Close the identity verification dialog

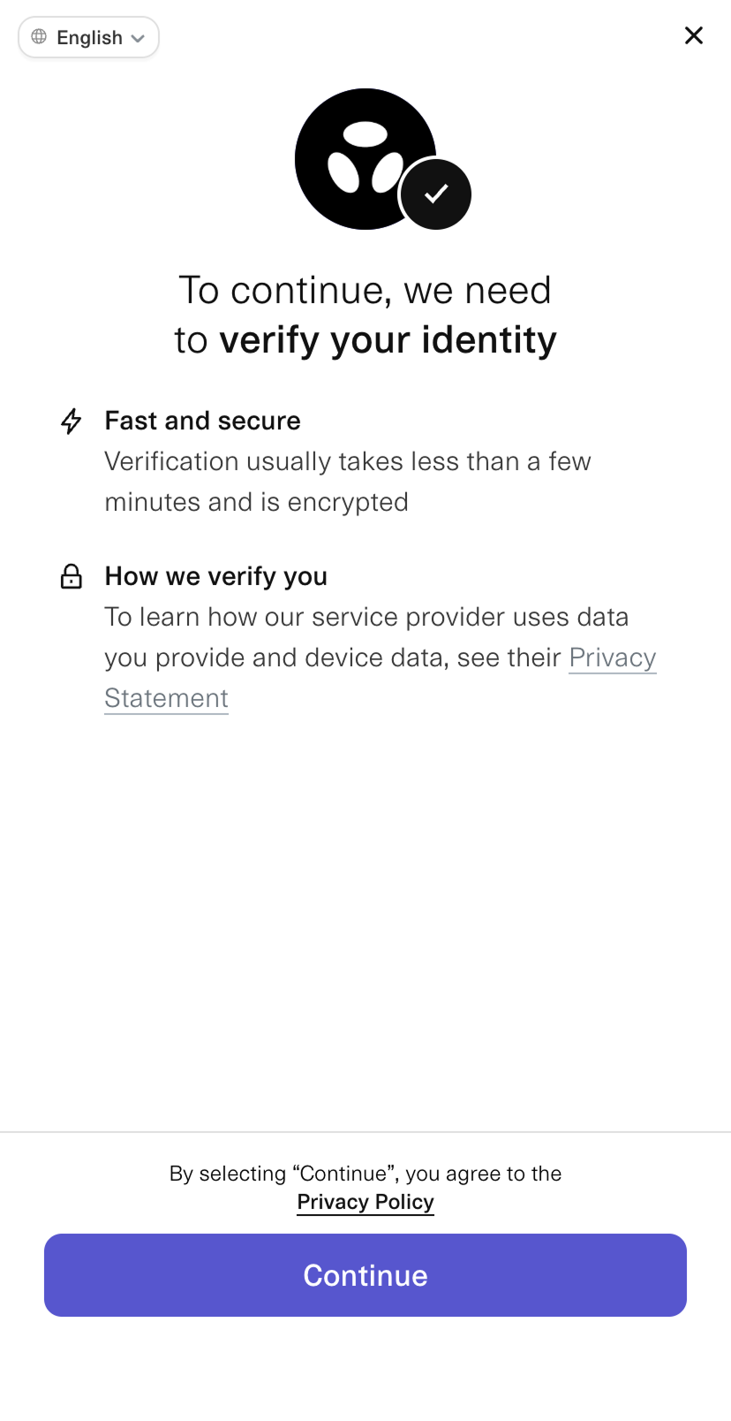[x=694, y=35]
